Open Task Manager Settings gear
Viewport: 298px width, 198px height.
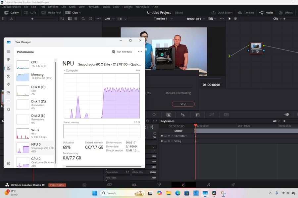pos(9,164)
